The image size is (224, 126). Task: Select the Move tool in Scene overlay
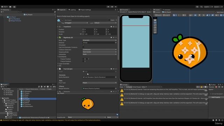pyautogui.click(x=155, y=22)
